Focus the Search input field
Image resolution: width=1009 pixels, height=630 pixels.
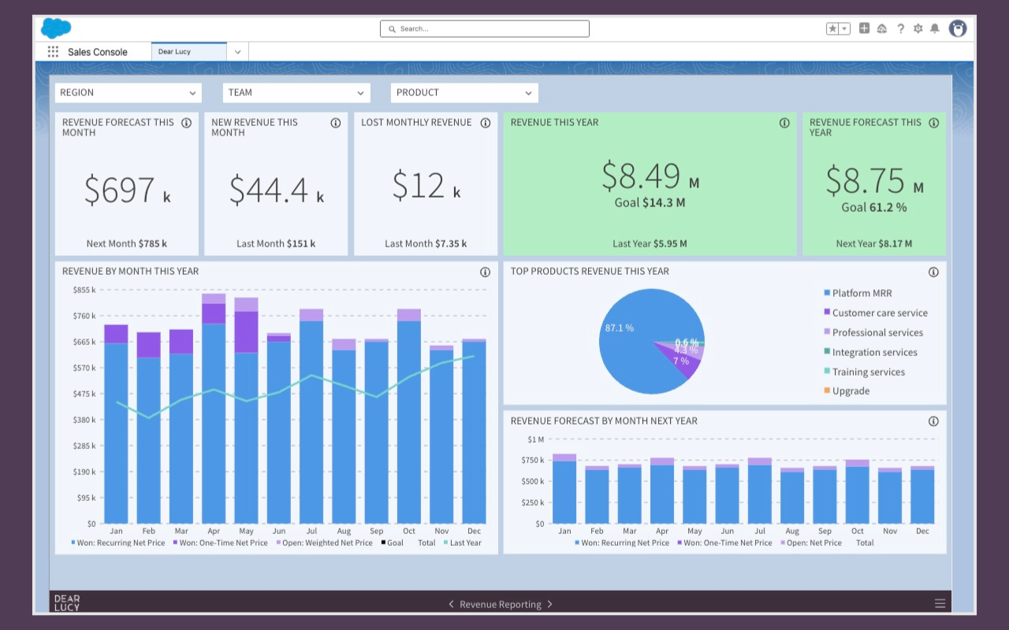(485, 29)
